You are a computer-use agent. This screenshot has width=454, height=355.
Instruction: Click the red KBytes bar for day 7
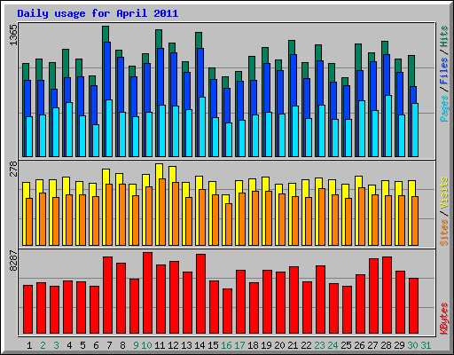click(108, 296)
